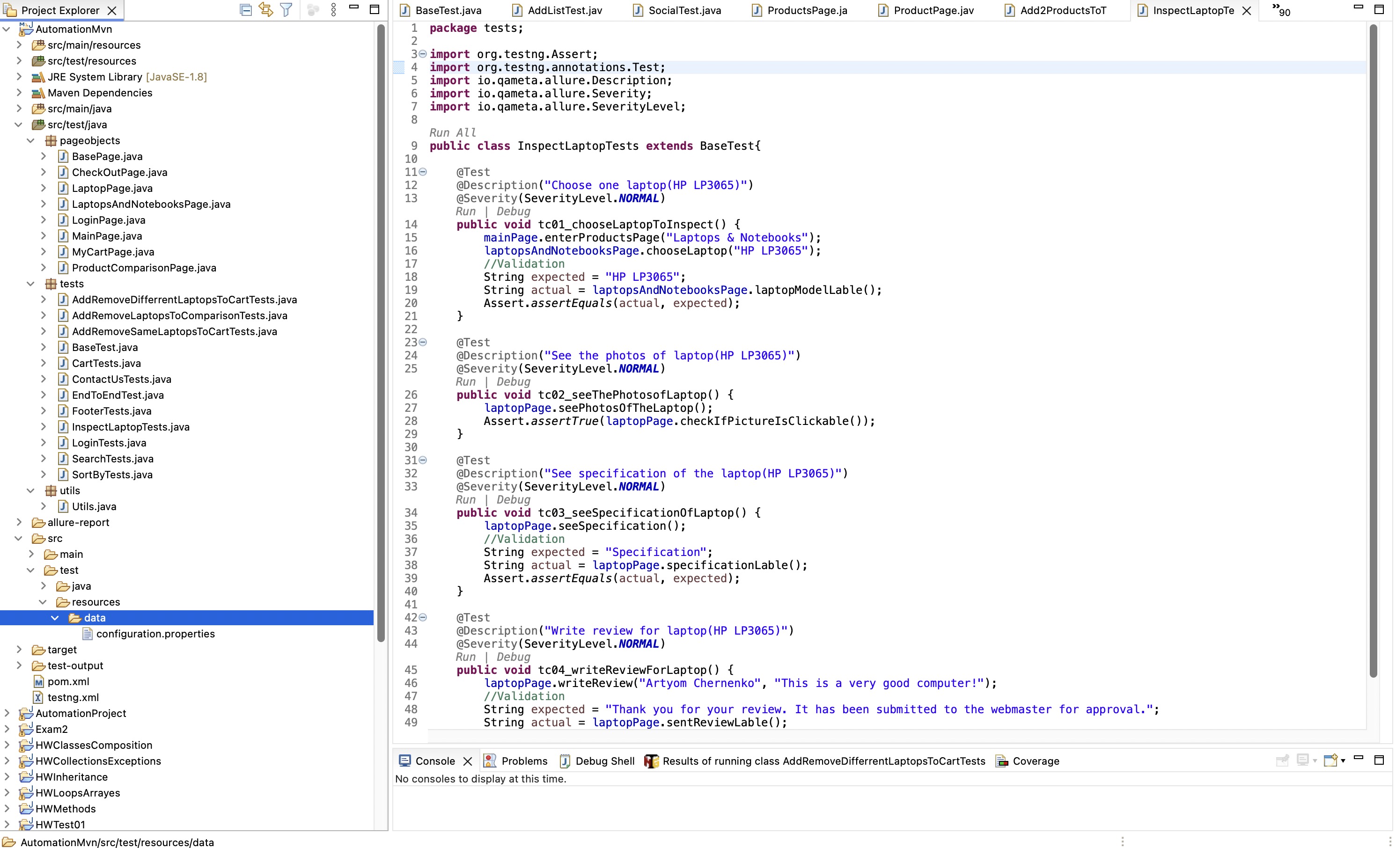The height and width of the screenshot is (848, 1396).
Task: Collapse the import block fold marker
Action: 423,54
